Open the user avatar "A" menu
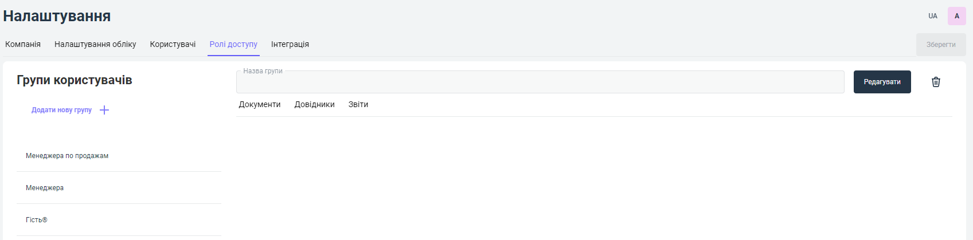 point(956,16)
